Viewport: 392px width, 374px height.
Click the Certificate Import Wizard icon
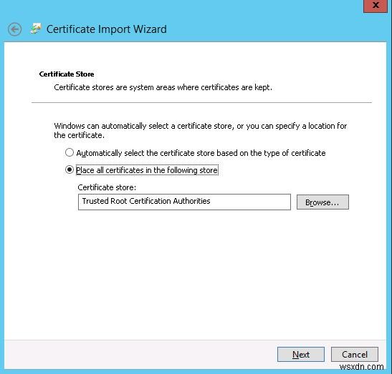[36, 29]
